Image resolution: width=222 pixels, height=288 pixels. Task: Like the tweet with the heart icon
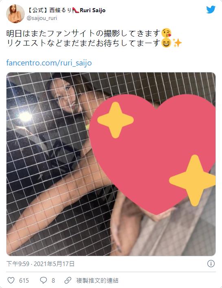pos(11,280)
